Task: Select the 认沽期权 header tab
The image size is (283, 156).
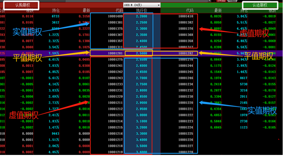Action: coord(260,5)
